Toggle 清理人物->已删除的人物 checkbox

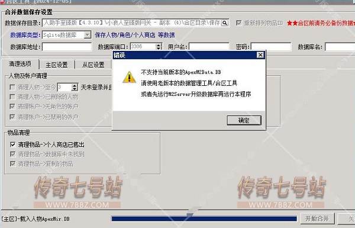tap(12, 97)
